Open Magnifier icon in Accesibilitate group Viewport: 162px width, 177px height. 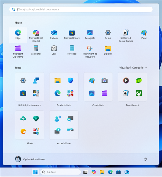tap(70, 119)
